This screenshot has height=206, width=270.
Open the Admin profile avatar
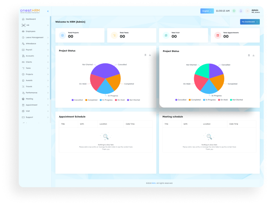(247, 11)
